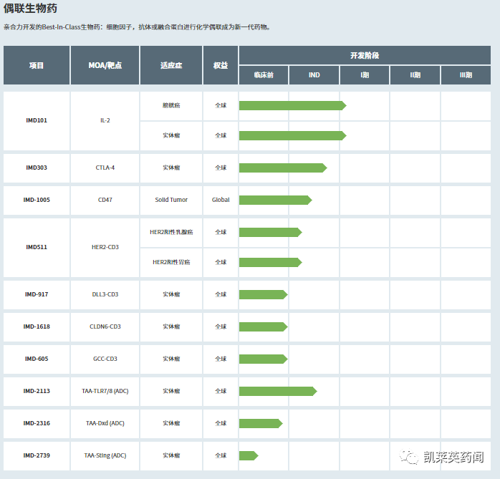Click the IMD-2113 green progress bar
Viewport: 500px width, 479px height.
point(277,391)
